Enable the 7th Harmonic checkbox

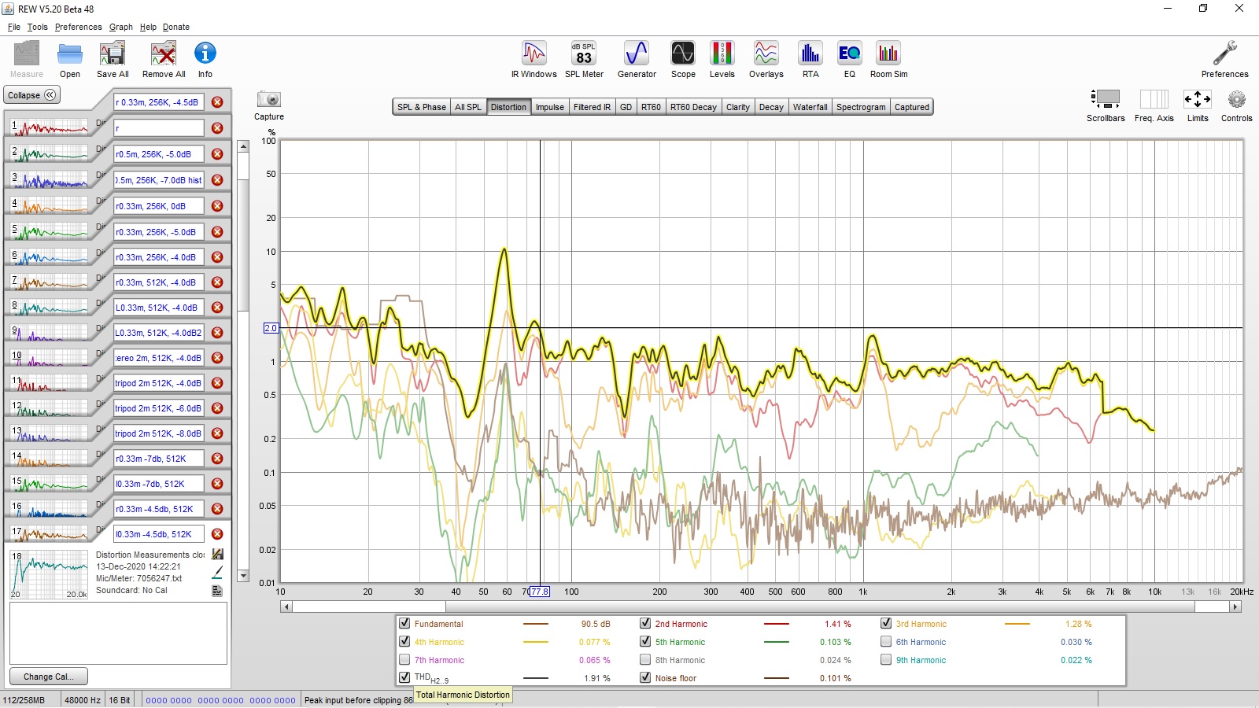(x=404, y=659)
